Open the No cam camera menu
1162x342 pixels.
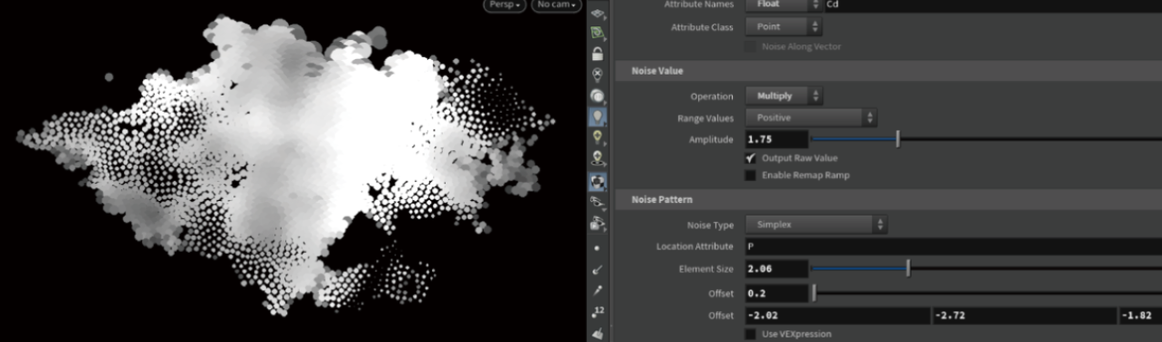coord(556,5)
